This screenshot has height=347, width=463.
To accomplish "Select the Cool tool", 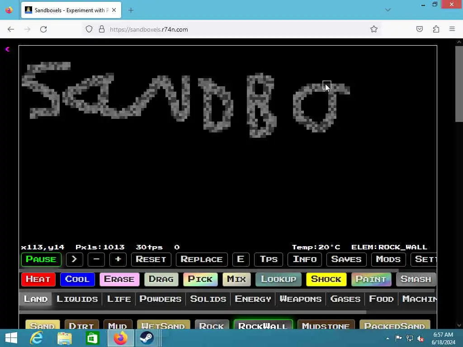I will point(77,279).
